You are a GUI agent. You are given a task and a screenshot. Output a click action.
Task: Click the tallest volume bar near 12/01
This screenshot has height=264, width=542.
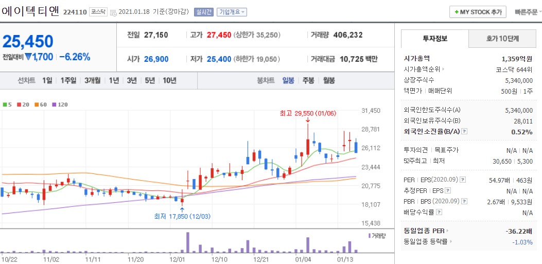point(188,242)
